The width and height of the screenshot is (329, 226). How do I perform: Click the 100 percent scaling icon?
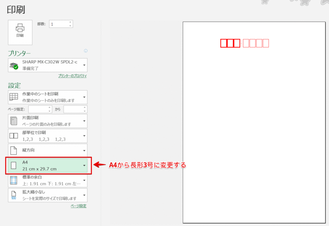[14, 195]
